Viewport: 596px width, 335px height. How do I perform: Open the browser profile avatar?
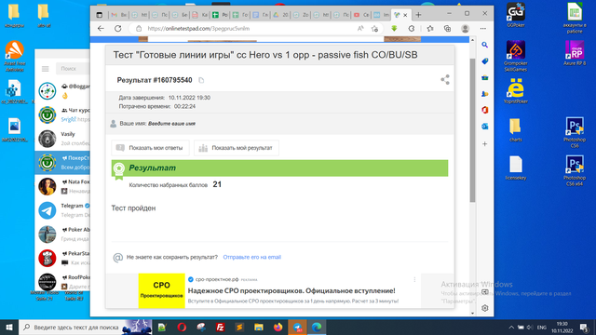click(466, 29)
